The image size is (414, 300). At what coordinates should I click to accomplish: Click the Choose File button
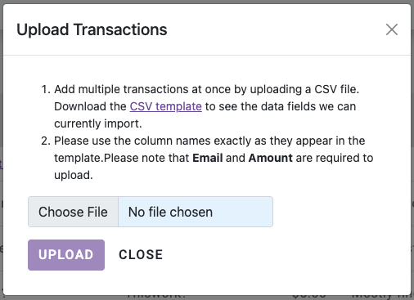click(73, 212)
